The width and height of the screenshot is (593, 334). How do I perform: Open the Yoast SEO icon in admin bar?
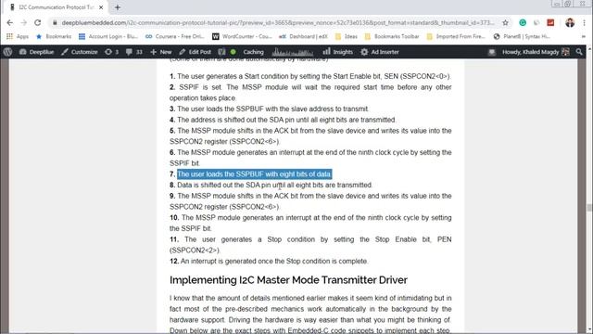tap(221, 52)
